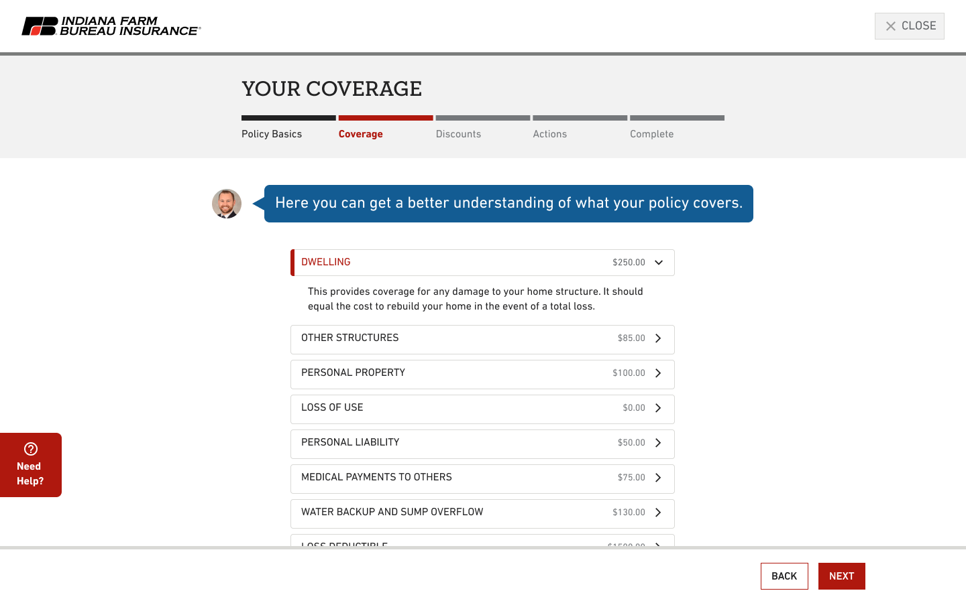Open details via the Other Structures chevron
Screen dimensions: 966x603
tap(658, 338)
